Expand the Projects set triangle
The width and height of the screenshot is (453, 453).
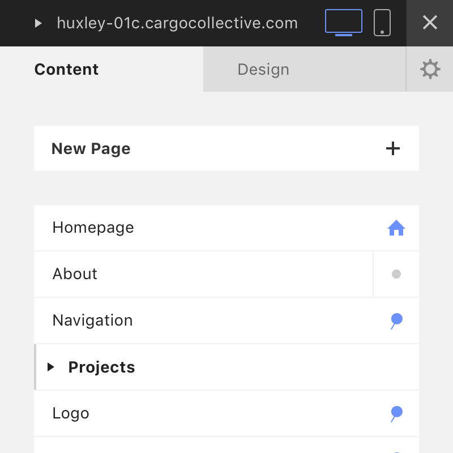pos(51,367)
